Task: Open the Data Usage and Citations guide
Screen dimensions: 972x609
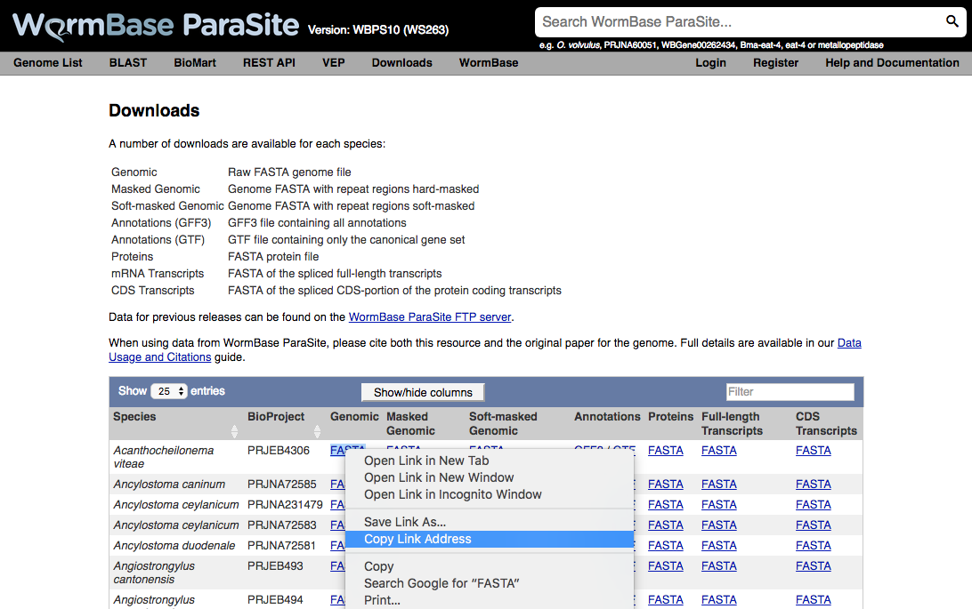Action: coord(159,357)
